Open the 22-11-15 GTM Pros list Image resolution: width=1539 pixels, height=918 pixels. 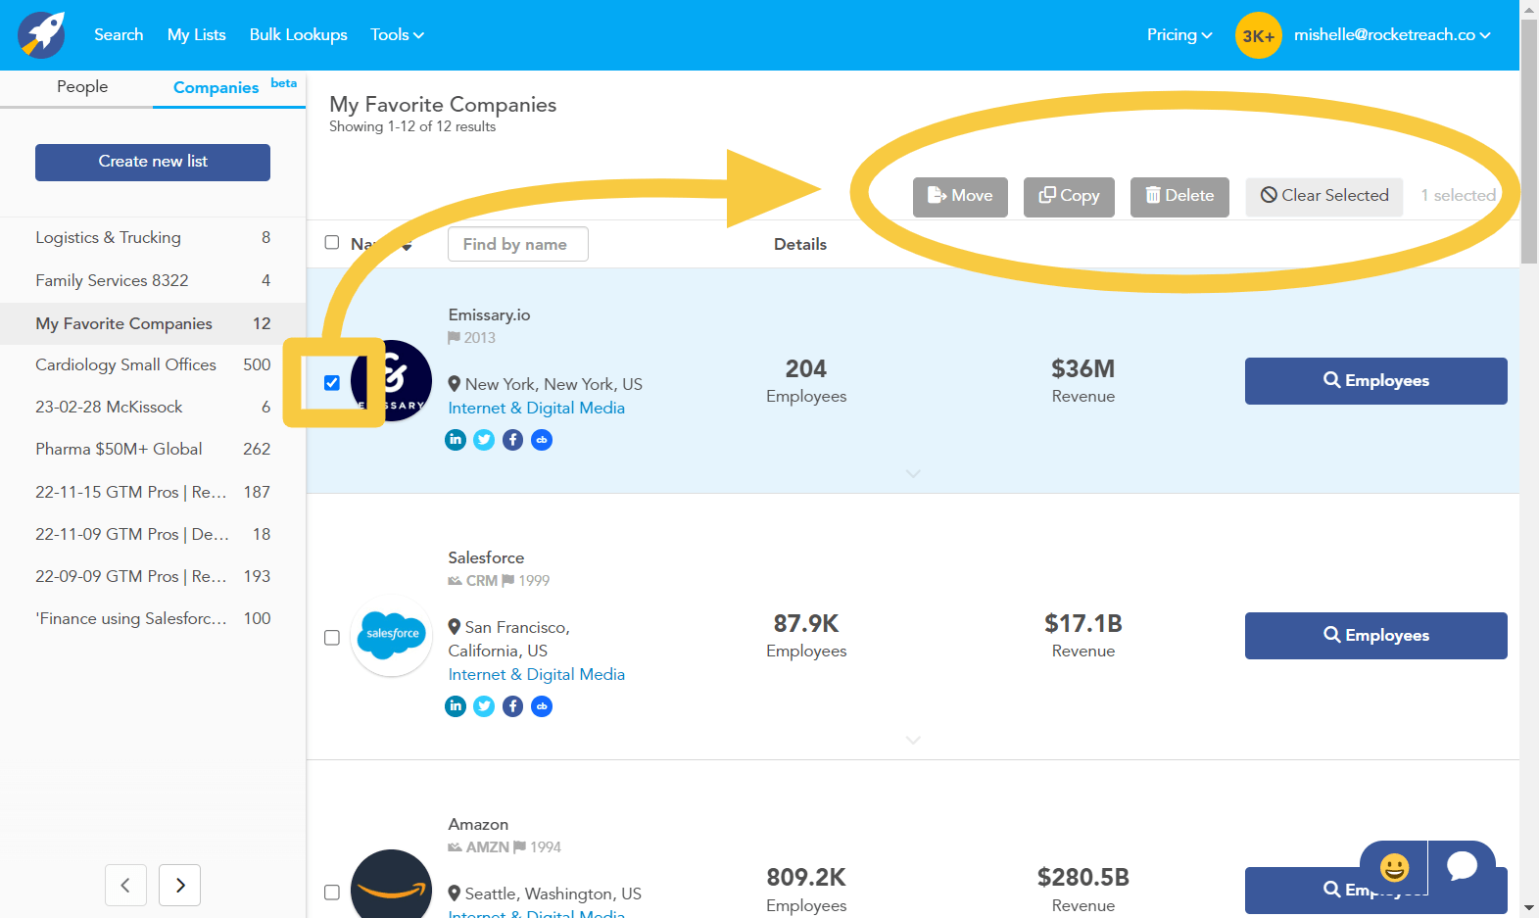[x=153, y=493]
